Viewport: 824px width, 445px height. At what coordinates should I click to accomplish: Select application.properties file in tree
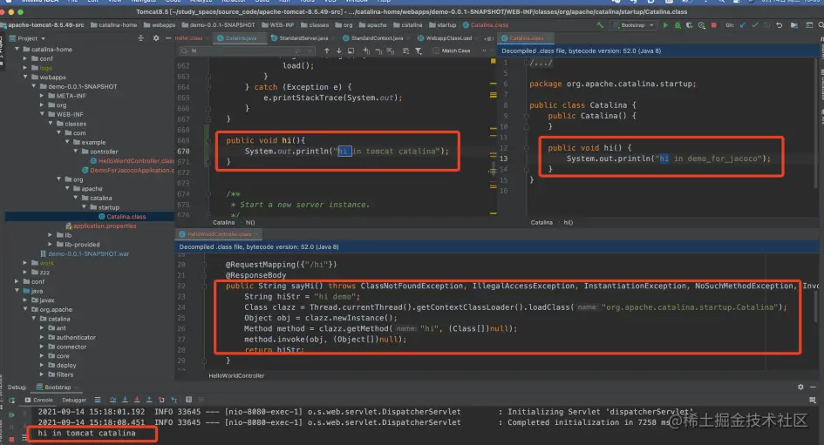point(105,226)
